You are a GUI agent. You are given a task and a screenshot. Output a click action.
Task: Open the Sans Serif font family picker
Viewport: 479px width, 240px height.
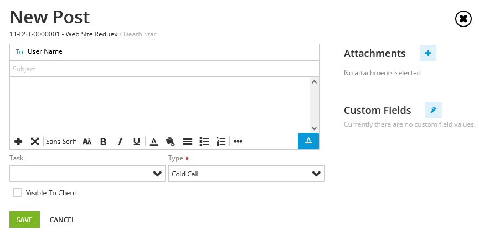[x=61, y=142]
